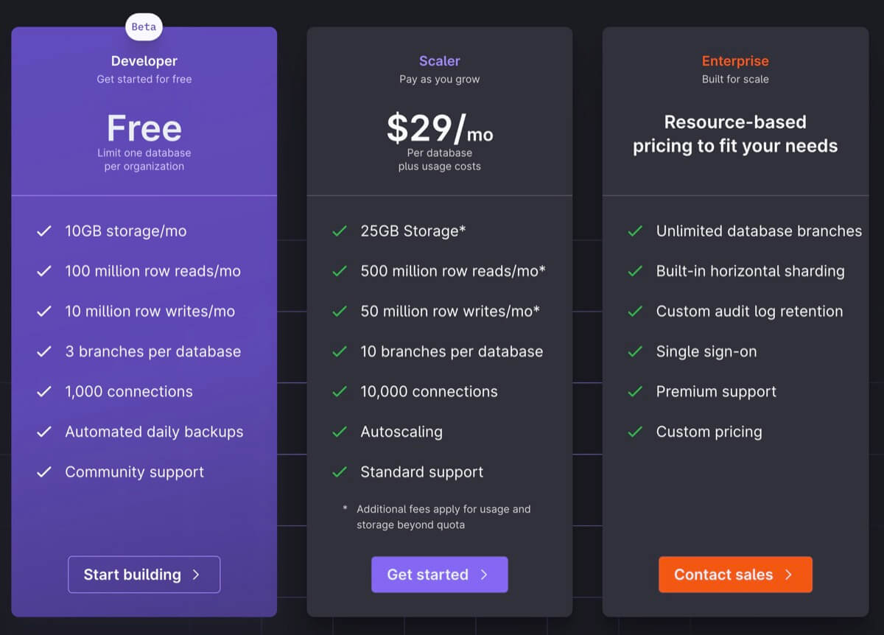Select the Developer plan title
This screenshot has width=884, height=635.
(144, 61)
